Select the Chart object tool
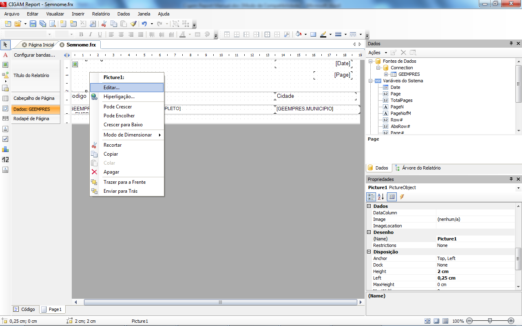The width and height of the screenshot is (522, 326). click(x=5, y=149)
